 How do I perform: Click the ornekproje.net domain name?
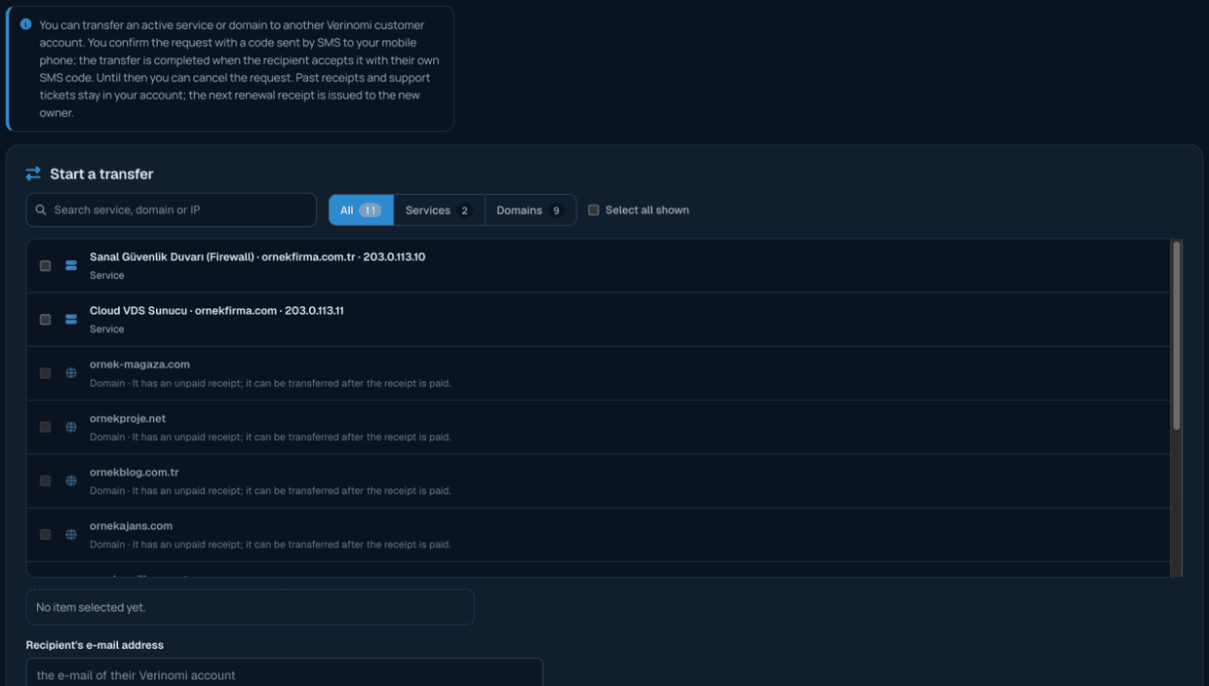pos(128,418)
